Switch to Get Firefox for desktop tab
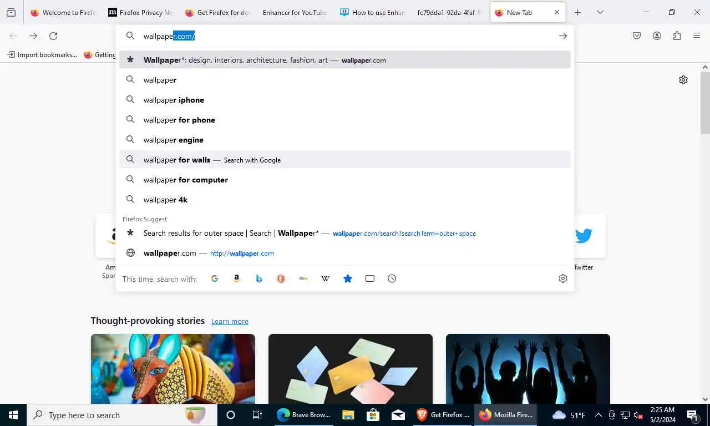The width and height of the screenshot is (710, 426). (x=217, y=12)
